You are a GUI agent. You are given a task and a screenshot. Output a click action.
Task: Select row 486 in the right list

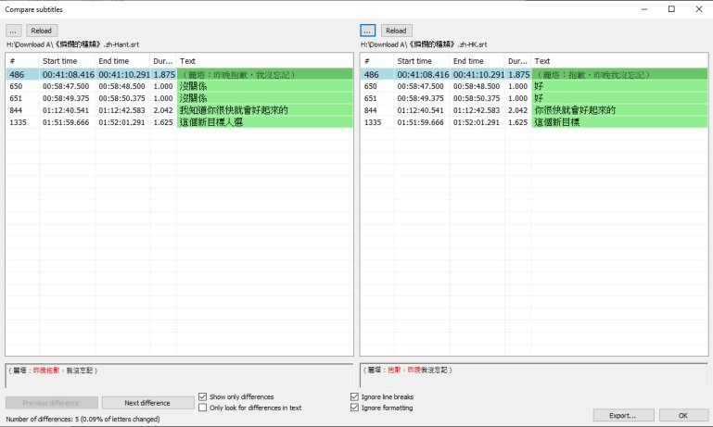(534, 74)
